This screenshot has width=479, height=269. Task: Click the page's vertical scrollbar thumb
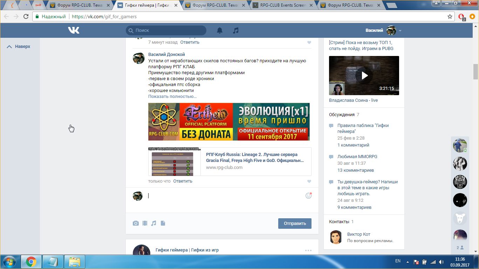pos(475,72)
